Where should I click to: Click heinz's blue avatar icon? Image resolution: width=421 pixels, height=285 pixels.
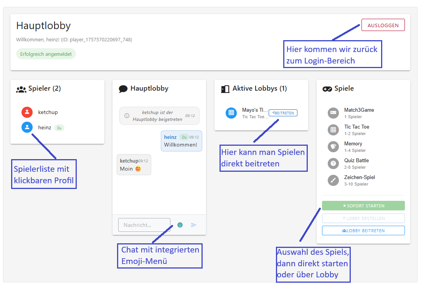pyautogui.click(x=27, y=127)
